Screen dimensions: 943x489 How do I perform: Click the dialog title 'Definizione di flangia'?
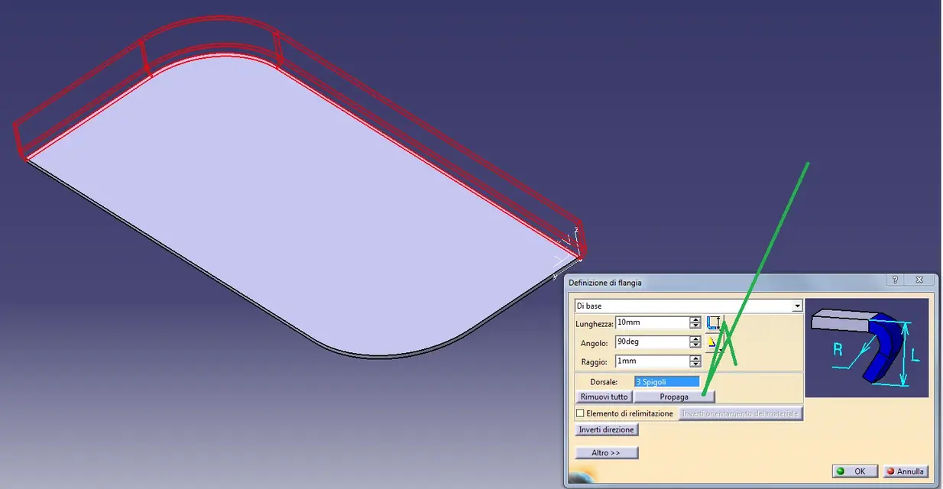[604, 283]
